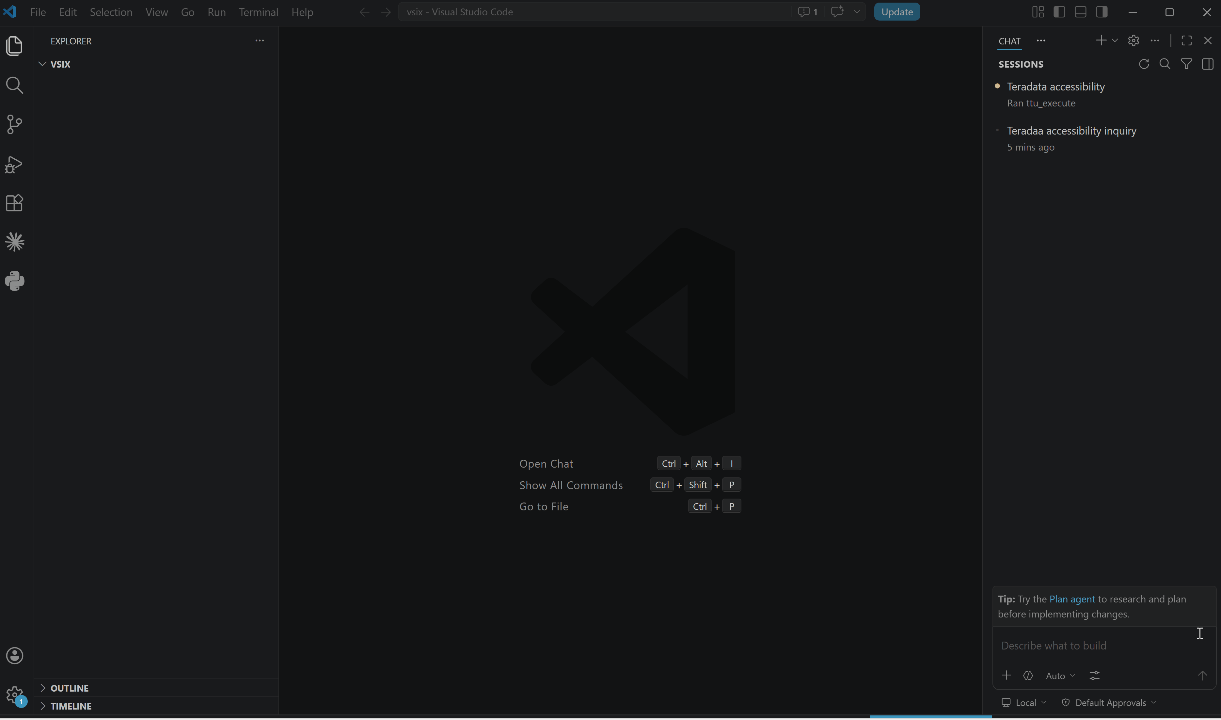Click the Update button

896,12
